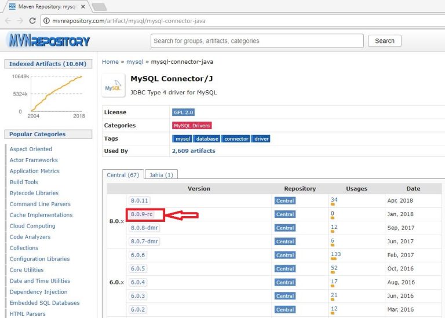Open version 8.0.7-dmr
This screenshot has height=318, width=445.
coord(144,242)
